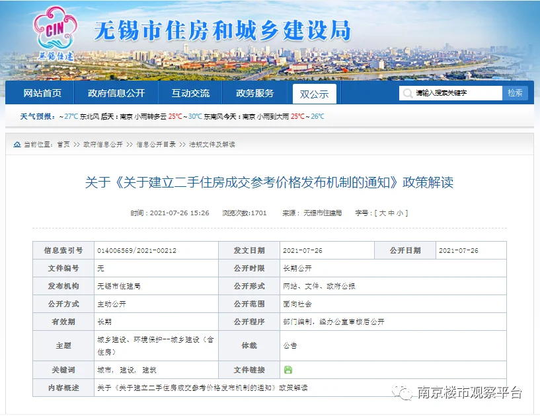Set font size to 中

point(391,213)
